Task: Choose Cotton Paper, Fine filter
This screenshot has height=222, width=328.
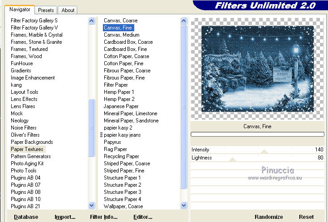Action: click(x=124, y=63)
